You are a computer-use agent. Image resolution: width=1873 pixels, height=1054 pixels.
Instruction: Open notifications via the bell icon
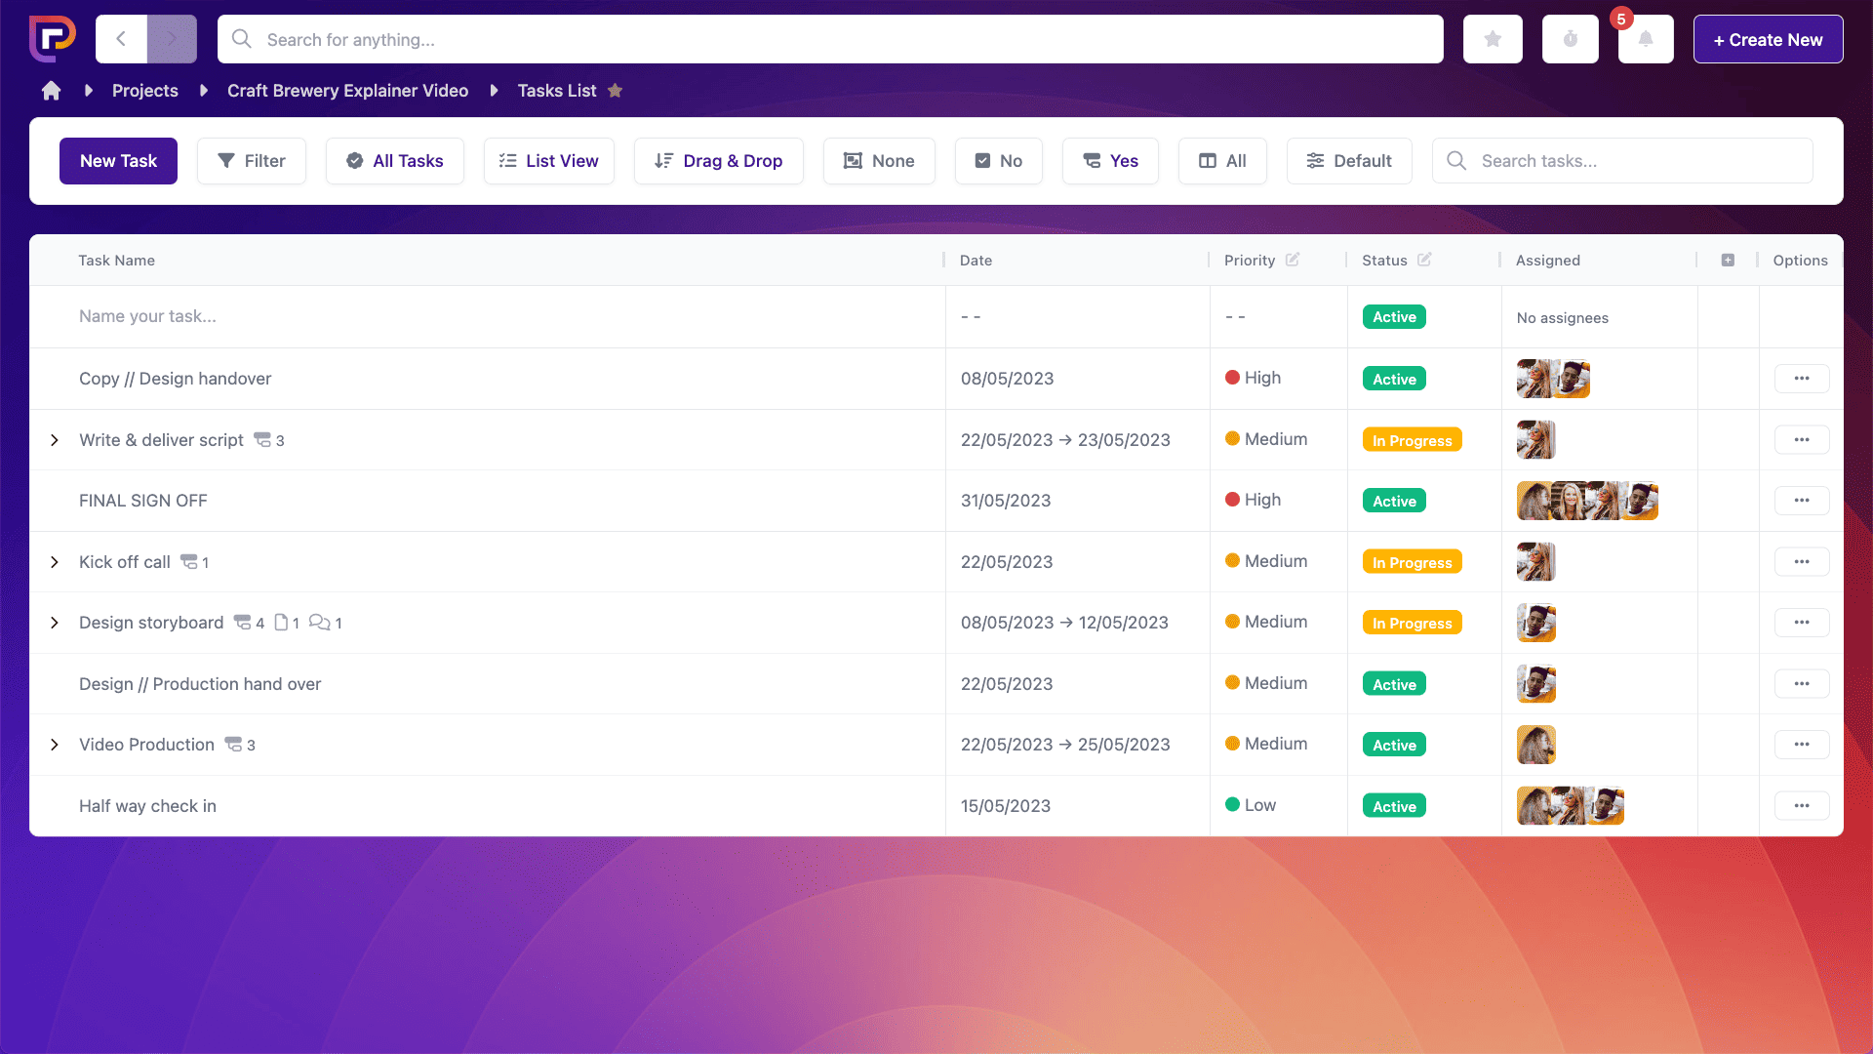click(1646, 39)
